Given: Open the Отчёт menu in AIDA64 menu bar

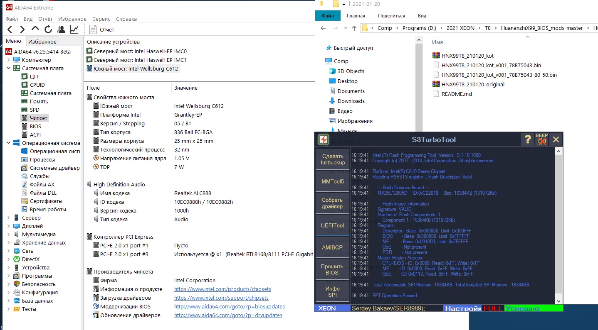Looking at the screenshot, I should click(45, 19).
